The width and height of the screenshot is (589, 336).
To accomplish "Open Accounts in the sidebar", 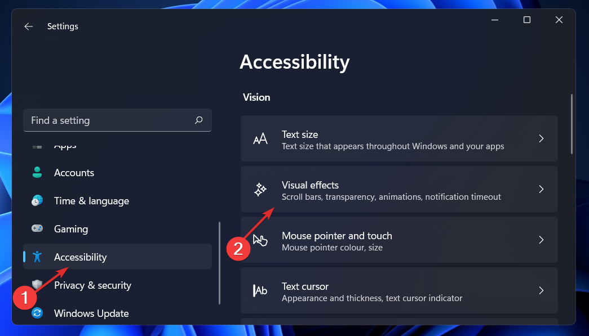I will pyautogui.click(x=118, y=172).
